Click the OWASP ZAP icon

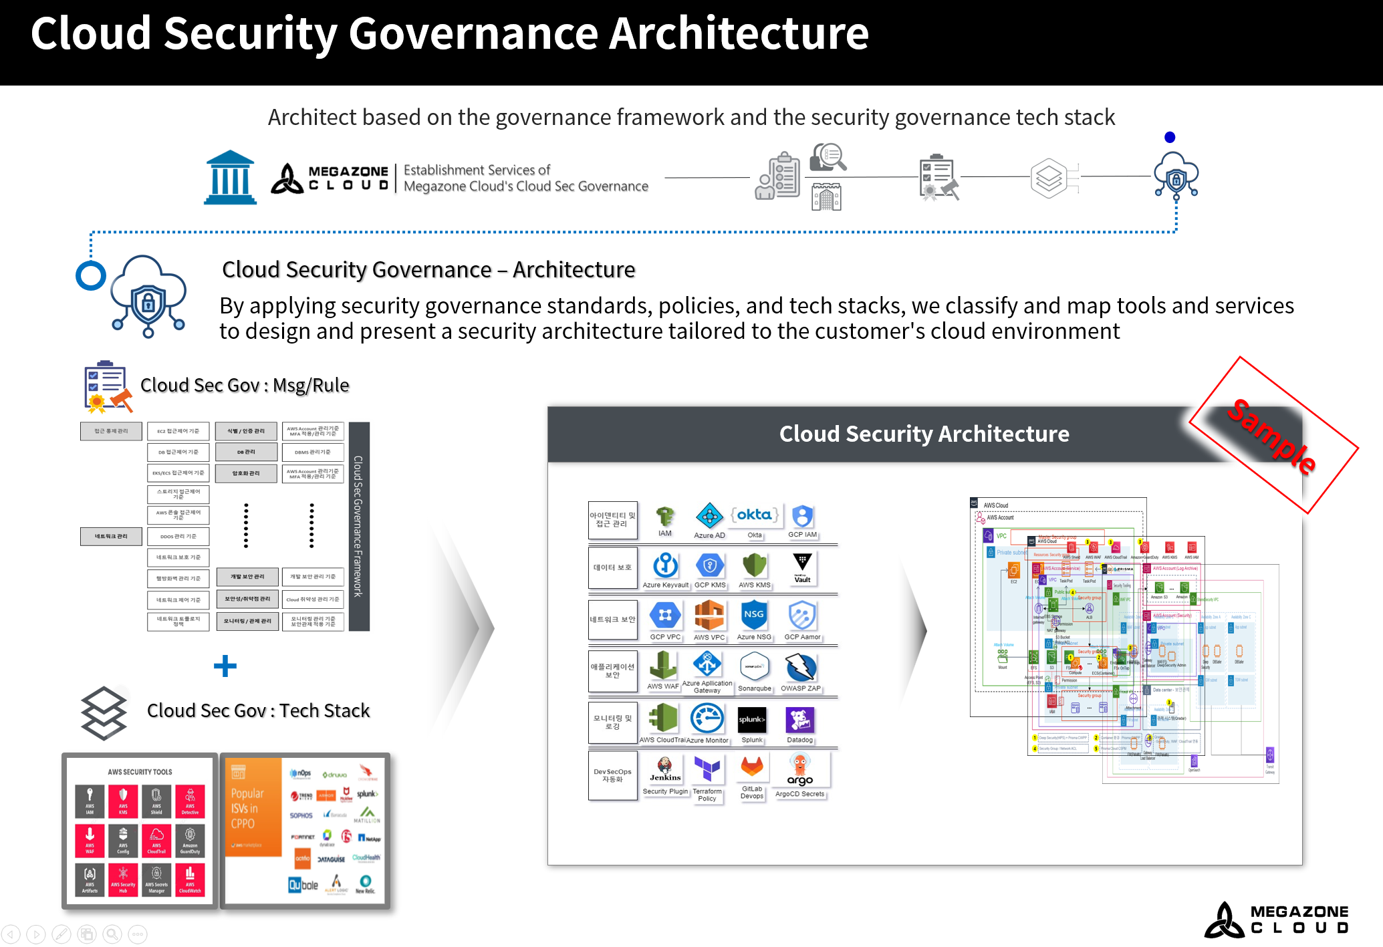[800, 668]
